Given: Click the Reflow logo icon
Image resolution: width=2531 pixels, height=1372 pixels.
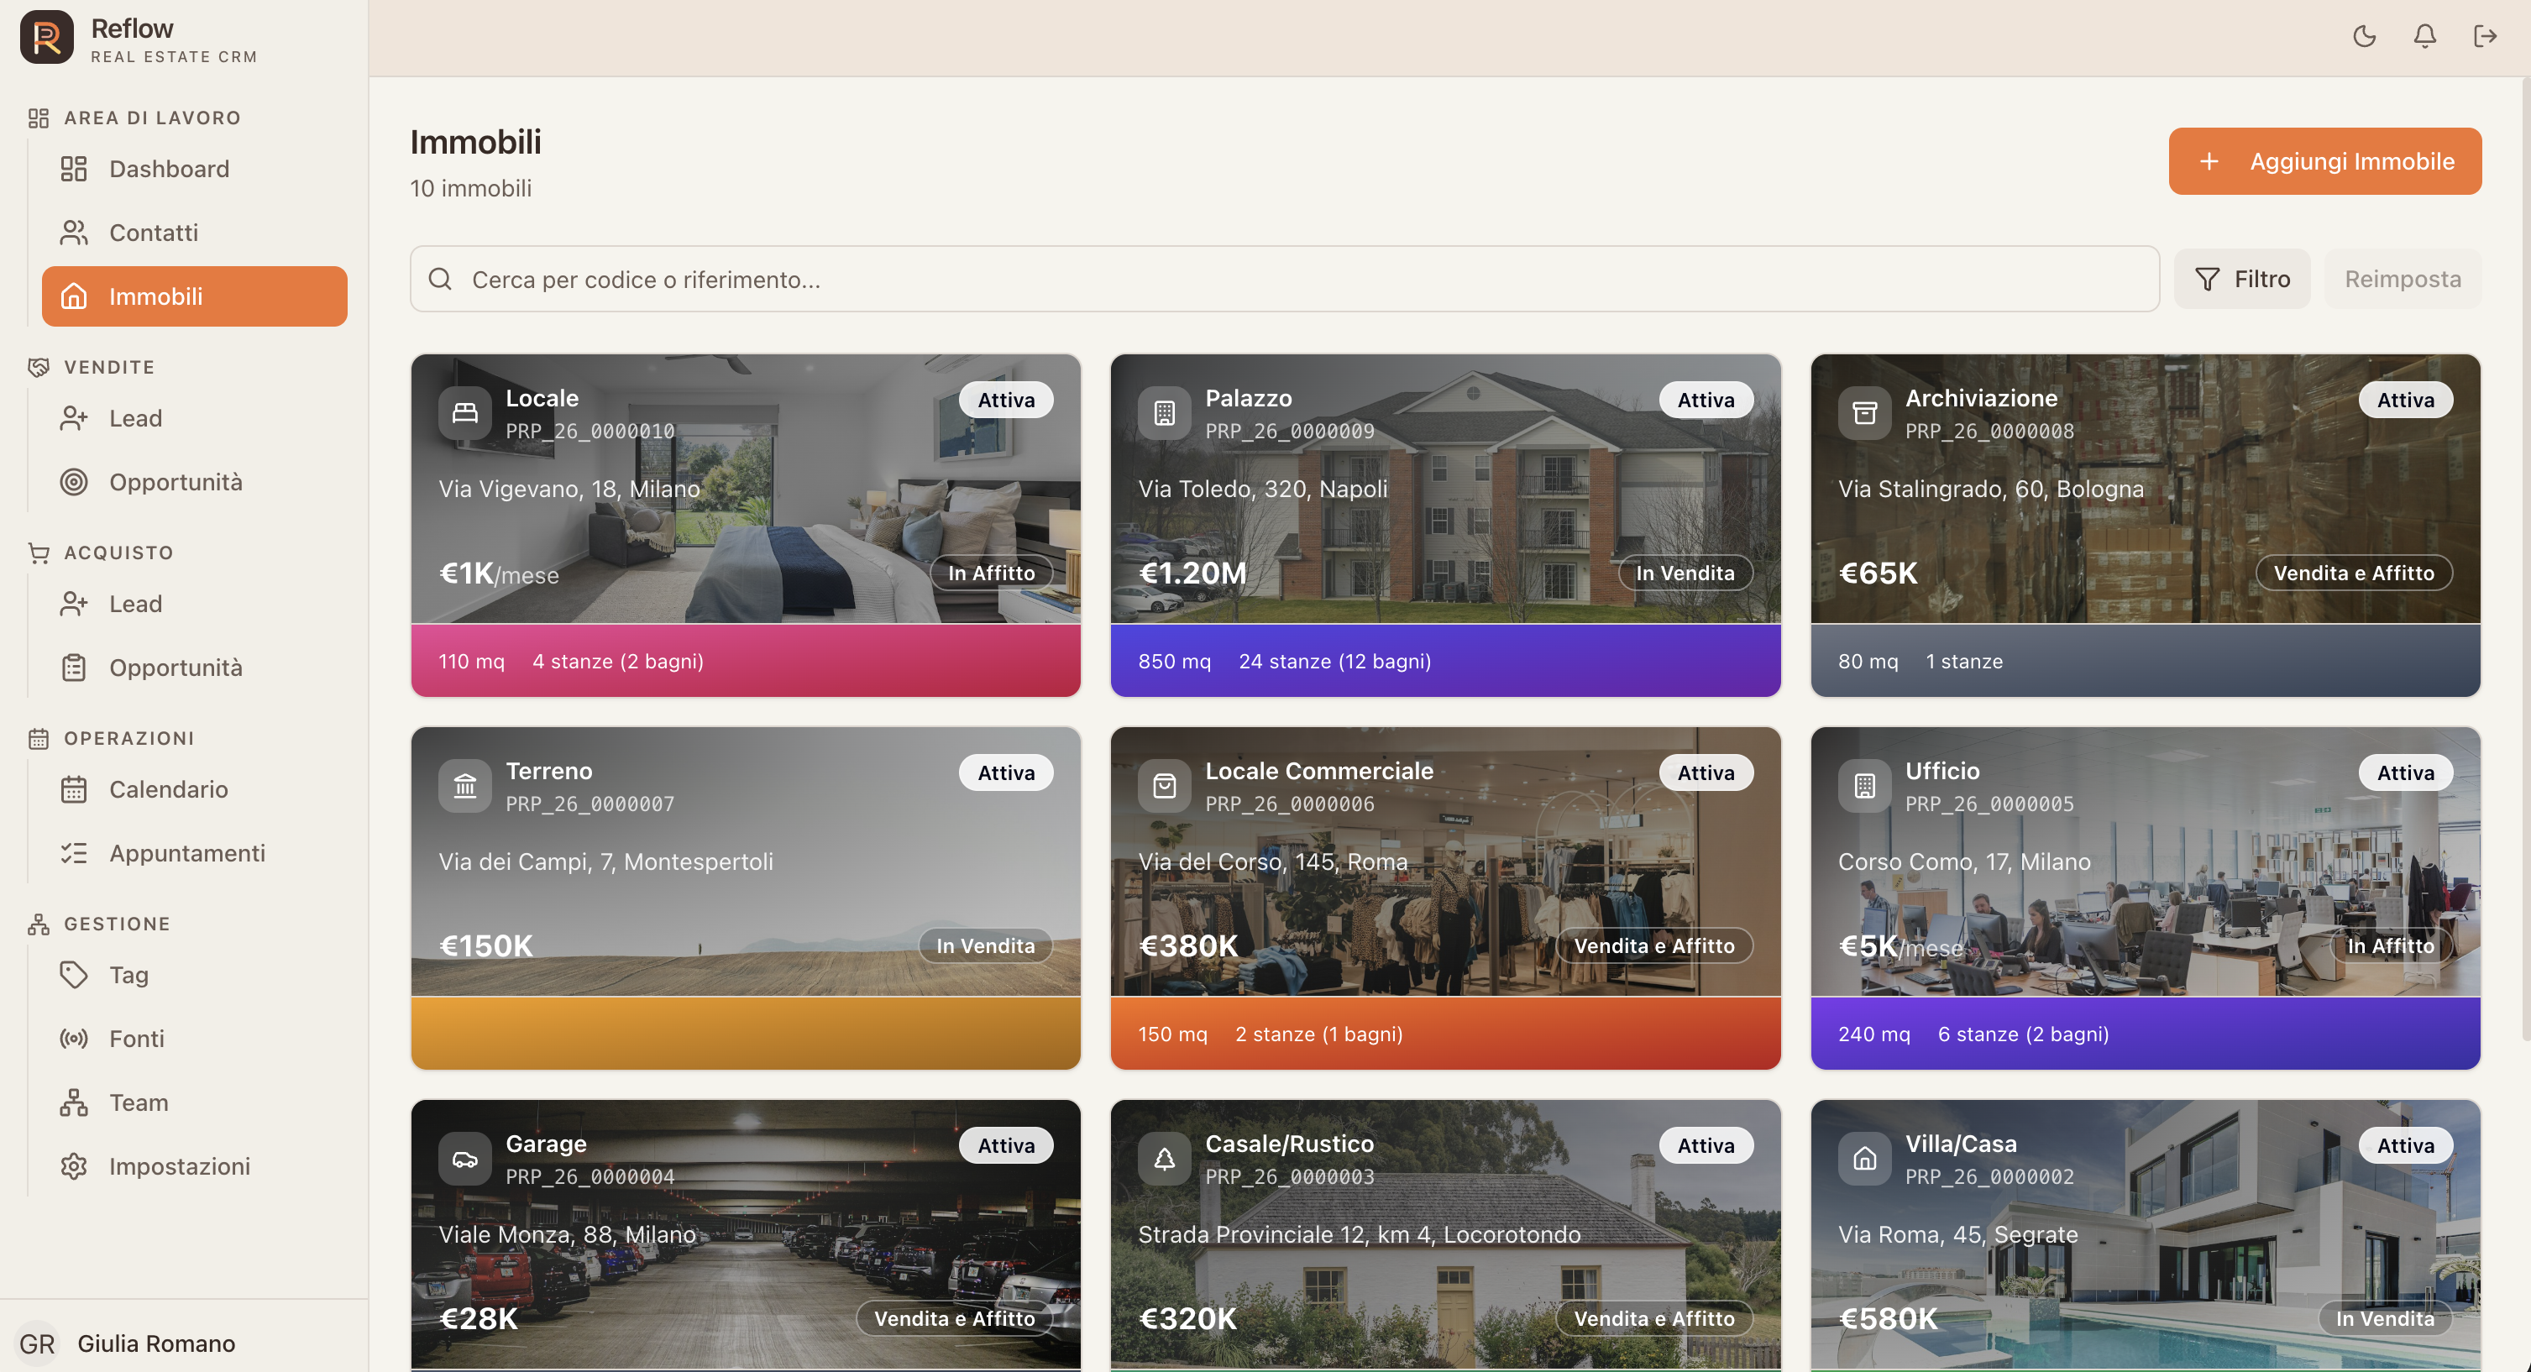Looking at the screenshot, I should (x=46, y=37).
